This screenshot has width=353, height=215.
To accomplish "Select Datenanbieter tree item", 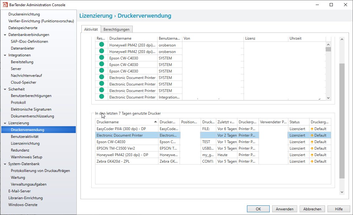I will point(22,48).
